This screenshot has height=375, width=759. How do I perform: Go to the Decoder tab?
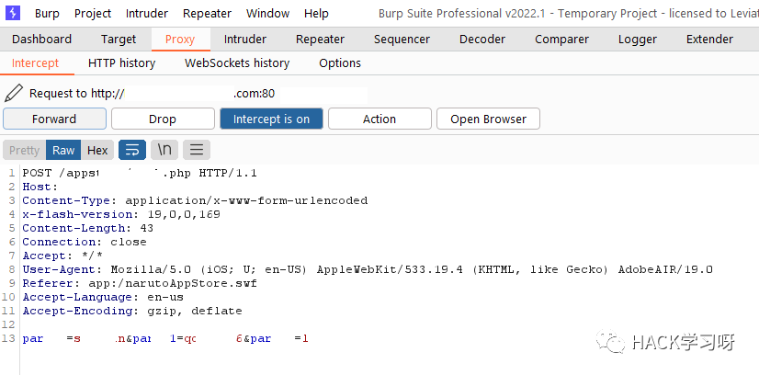point(482,40)
